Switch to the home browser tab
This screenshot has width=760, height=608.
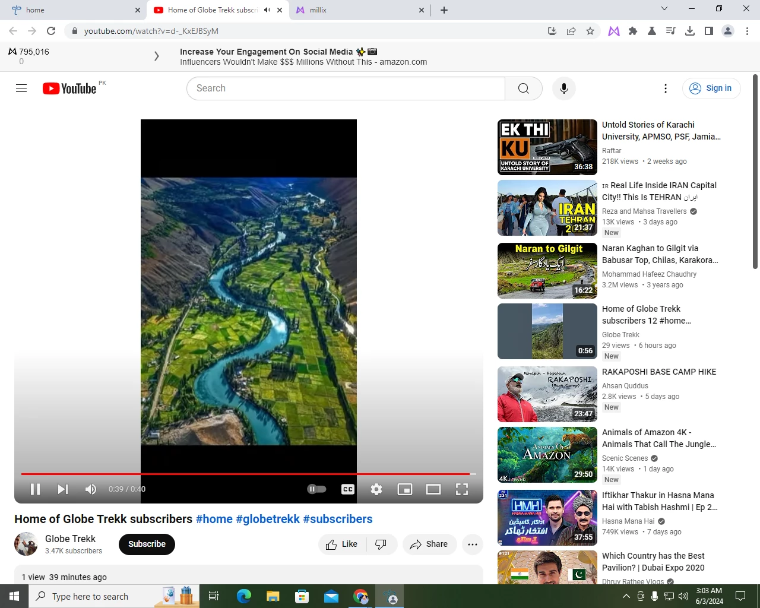click(x=74, y=10)
